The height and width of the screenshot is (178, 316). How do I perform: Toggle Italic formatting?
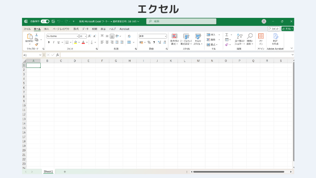pyautogui.click(x=54, y=42)
